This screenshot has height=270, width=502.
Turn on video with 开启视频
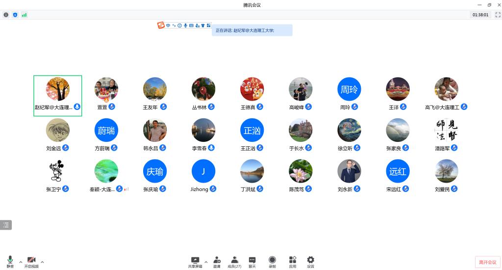[31, 261]
